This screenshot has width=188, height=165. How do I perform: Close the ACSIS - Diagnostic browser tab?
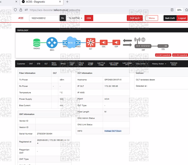(60, 2)
